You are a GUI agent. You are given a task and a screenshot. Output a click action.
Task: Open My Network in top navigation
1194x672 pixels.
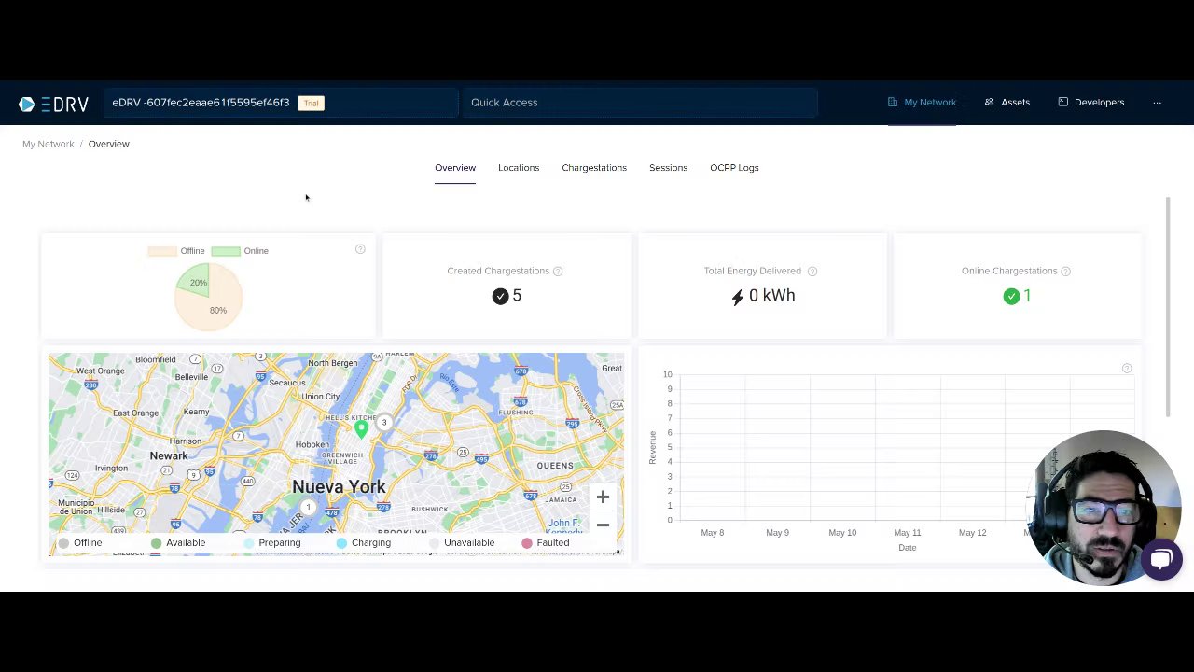coord(922,103)
